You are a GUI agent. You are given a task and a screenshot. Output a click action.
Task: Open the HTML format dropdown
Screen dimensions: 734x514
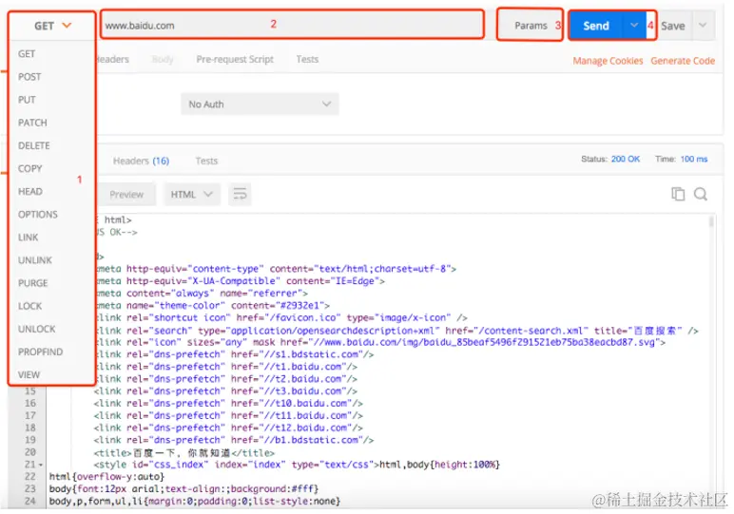[x=191, y=194]
